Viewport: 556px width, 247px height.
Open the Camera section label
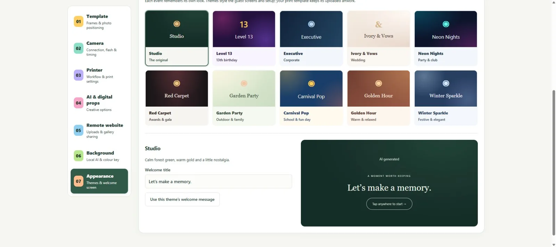pyautogui.click(x=95, y=43)
